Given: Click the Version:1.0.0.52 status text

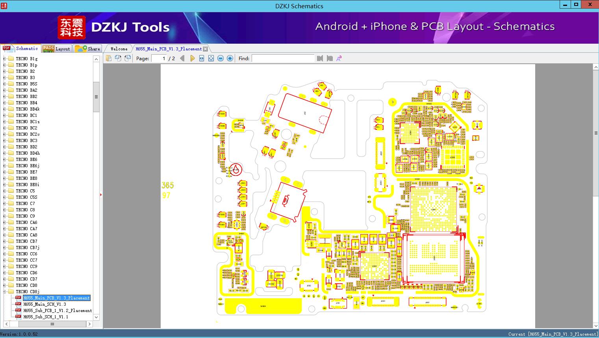Looking at the screenshot, I should pyautogui.click(x=19, y=334).
